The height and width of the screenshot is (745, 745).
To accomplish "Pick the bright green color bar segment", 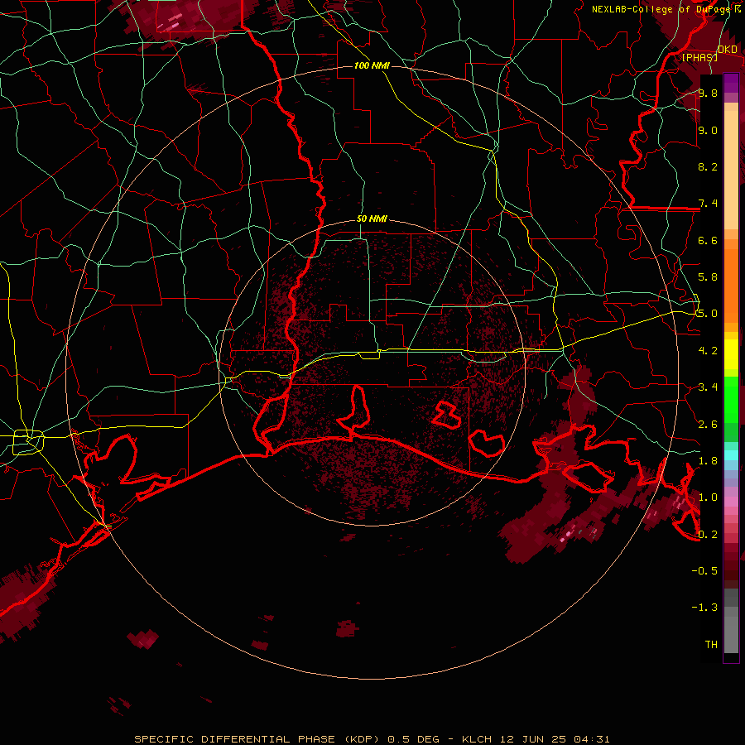I will [x=731, y=399].
